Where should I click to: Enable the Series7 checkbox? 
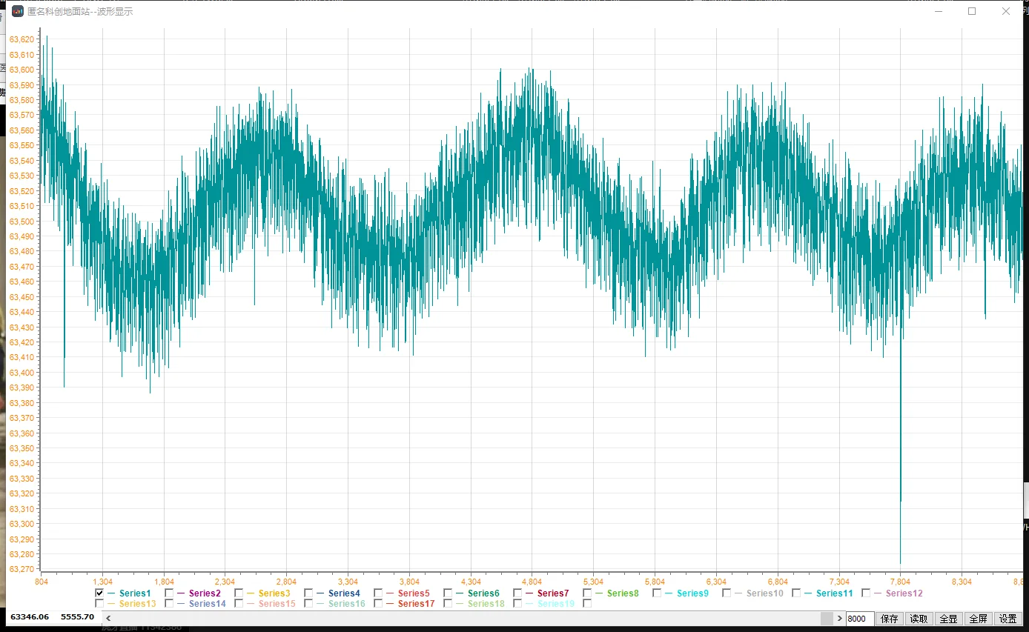[x=517, y=593]
